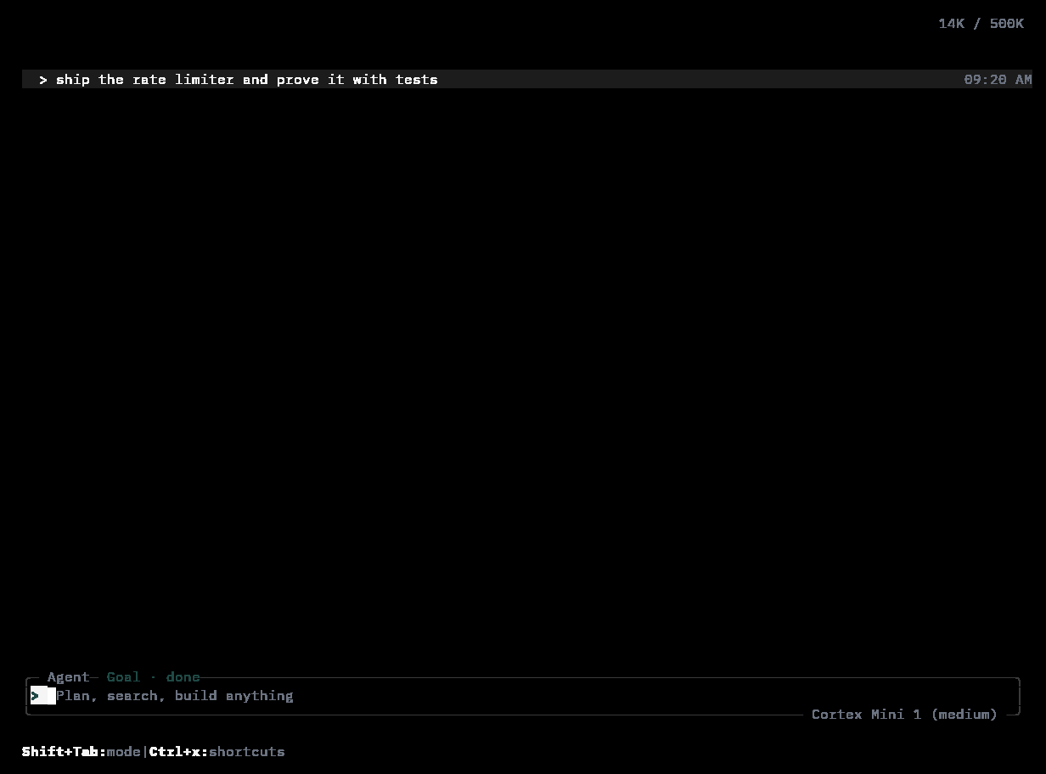Click the prompt chevron in input box
The image size is (1046, 774).
coord(35,696)
